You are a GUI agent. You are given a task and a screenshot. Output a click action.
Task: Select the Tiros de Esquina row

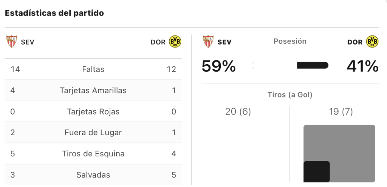[93, 154]
